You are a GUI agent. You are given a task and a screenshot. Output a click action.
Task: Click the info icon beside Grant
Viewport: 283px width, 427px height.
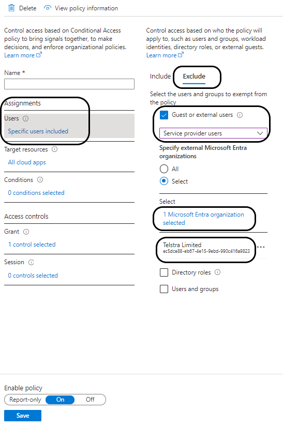pos(26,232)
